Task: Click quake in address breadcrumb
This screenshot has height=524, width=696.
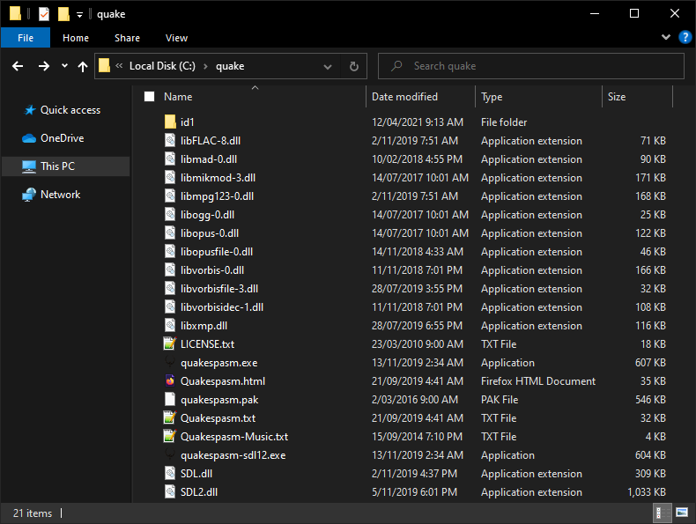Action: pos(230,66)
